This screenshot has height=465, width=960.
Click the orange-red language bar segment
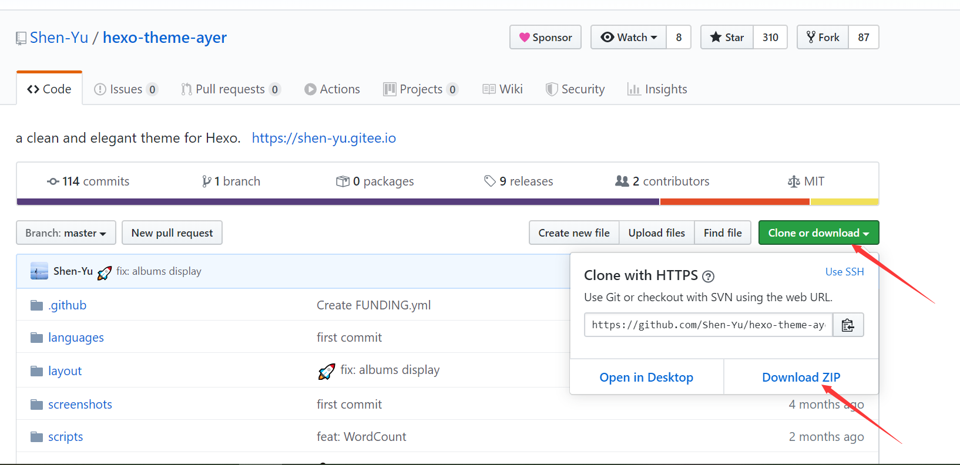point(734,202)
